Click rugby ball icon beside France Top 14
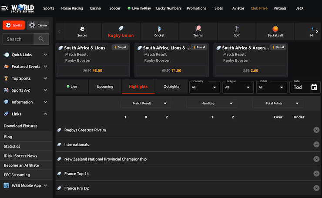322x198 pixels. (x=59, y=174)
